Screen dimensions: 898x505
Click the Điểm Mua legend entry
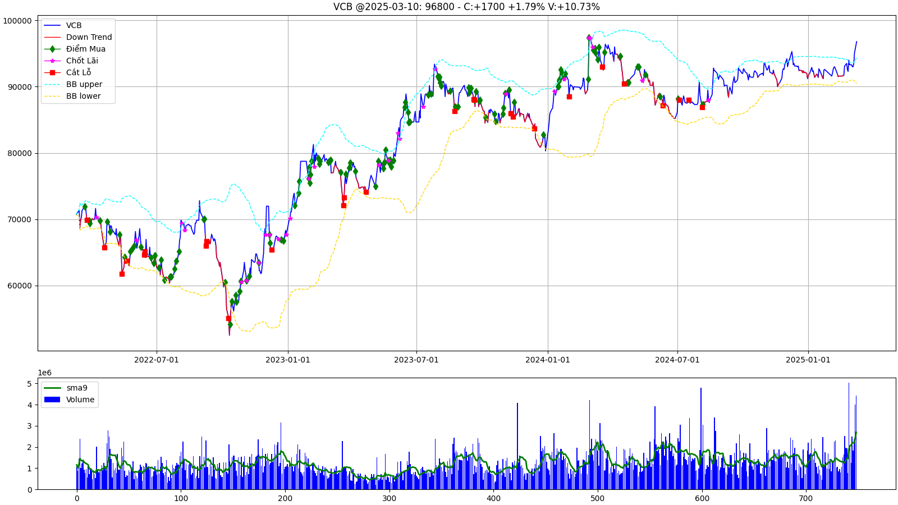point(75,49)
